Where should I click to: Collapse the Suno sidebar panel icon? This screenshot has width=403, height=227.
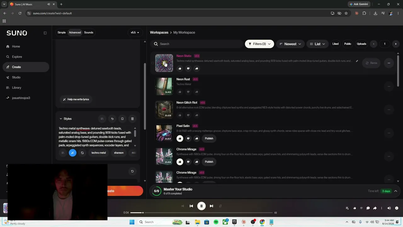(45, 33)
